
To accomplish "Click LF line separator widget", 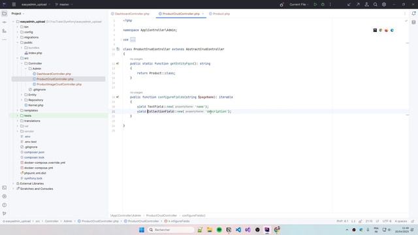I will click(x=378, y=221).
